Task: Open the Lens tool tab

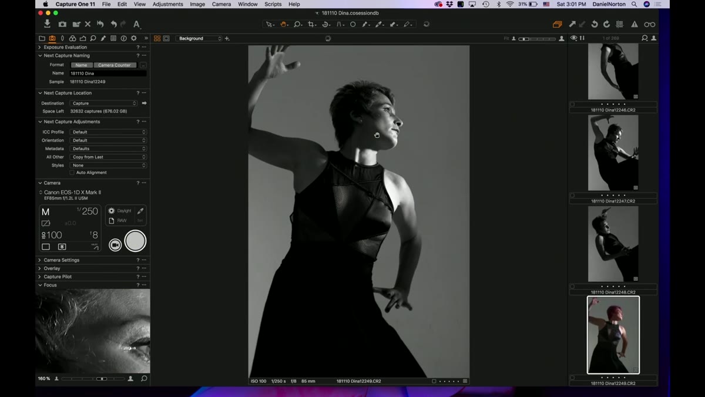Action: [x=62, y=38]
